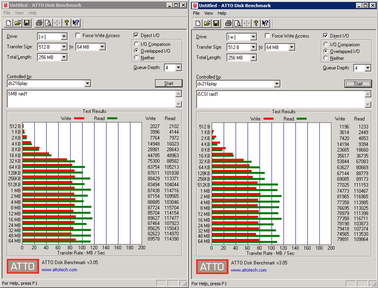Select Neither radio in the right window

(326, 58)
